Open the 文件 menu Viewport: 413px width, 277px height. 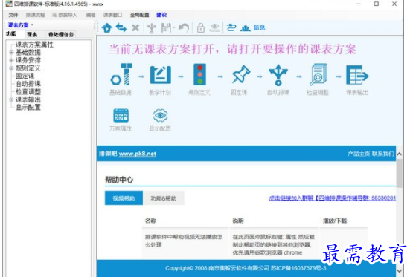coord(13,15)
